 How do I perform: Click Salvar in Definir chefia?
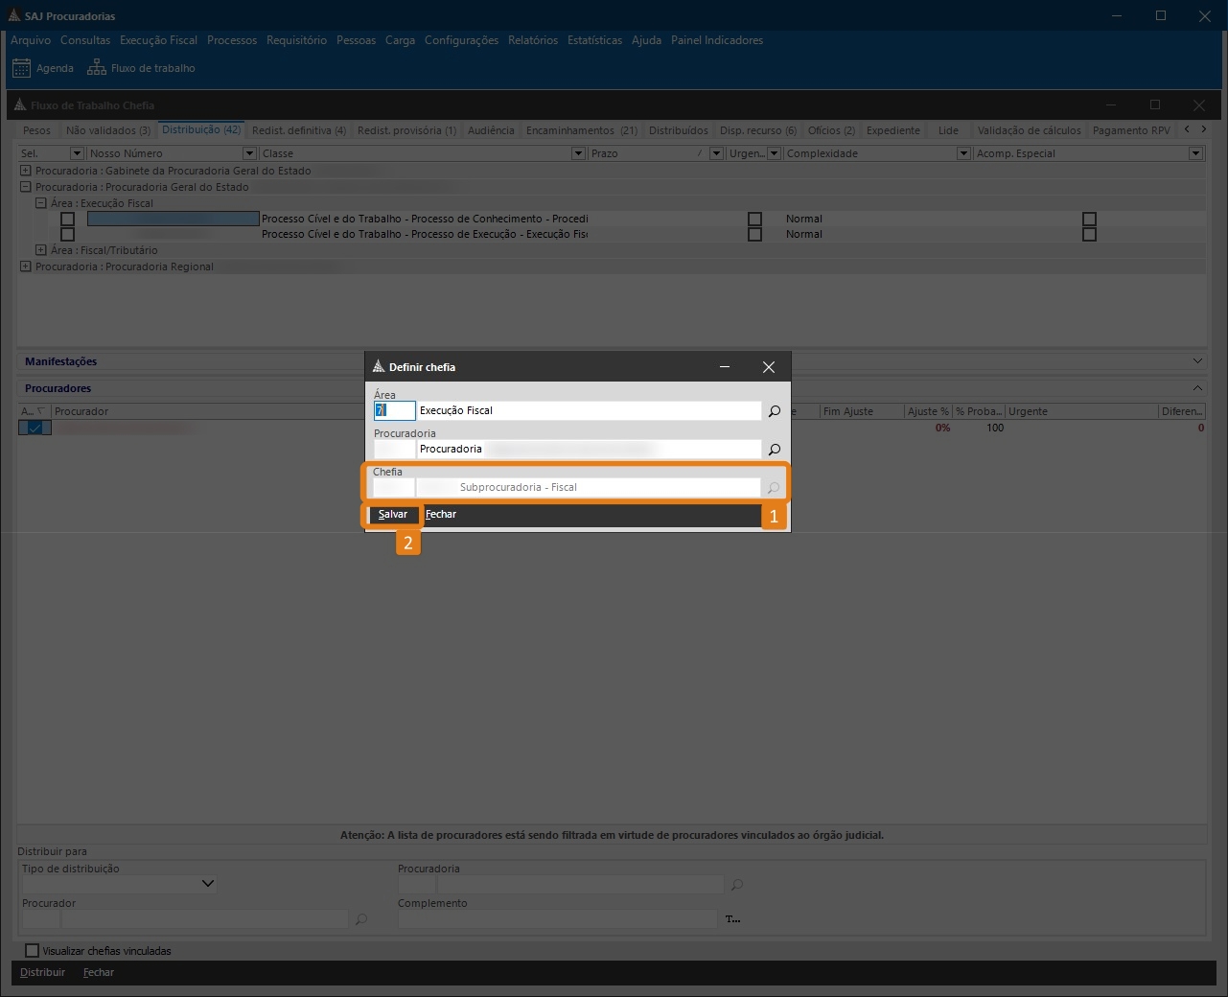(393, 515)
